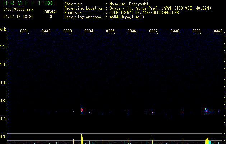Click the tall yellow power peak near 0334
The image size is (226, 144).
tap(82, 139)
